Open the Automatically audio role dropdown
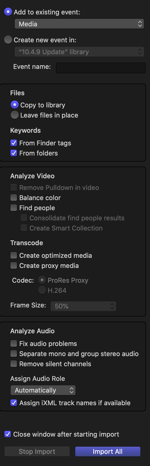The width and height of the screenshot is (150, 466). click(x=43, y=390)
